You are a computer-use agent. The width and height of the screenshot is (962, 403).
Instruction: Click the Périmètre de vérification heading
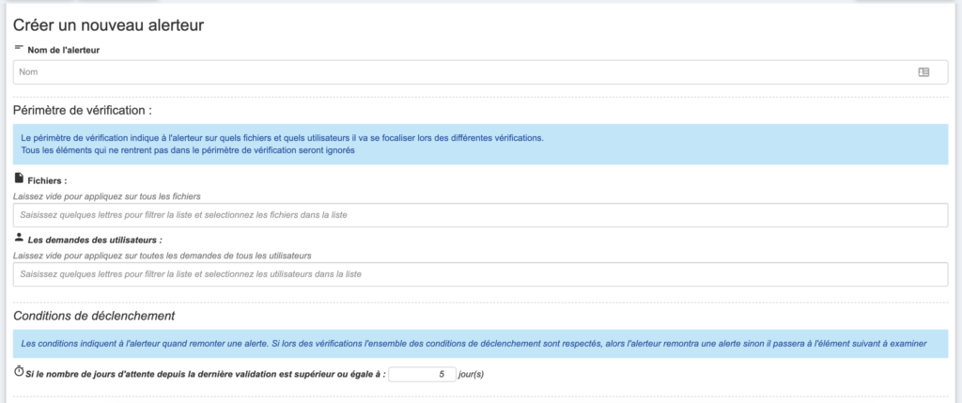(83, 111)
